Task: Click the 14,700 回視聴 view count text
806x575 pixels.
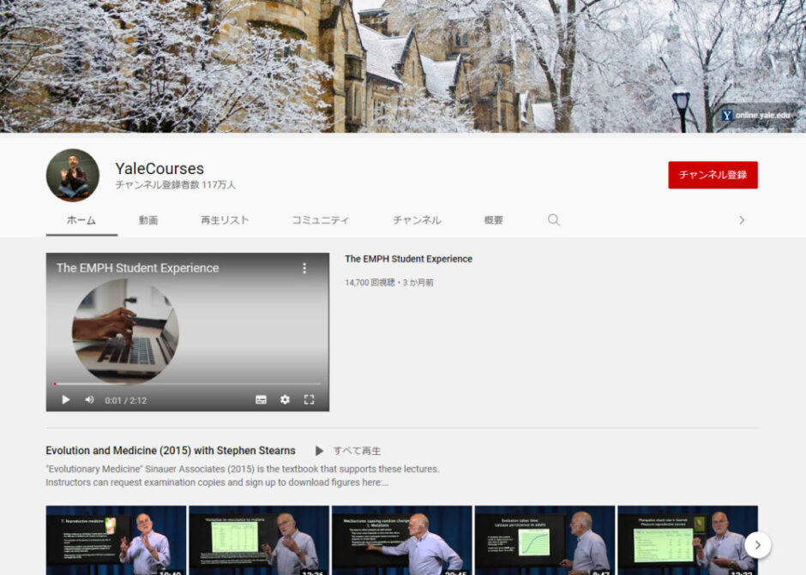Action: click(370, 283)
